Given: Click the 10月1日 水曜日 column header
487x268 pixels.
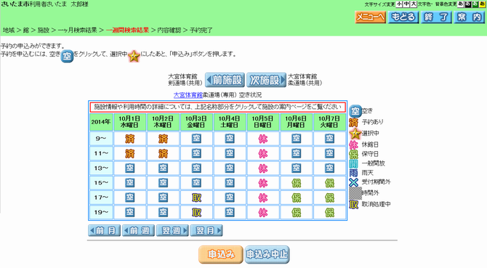Looking at the screenshot, I should [130, 122].
